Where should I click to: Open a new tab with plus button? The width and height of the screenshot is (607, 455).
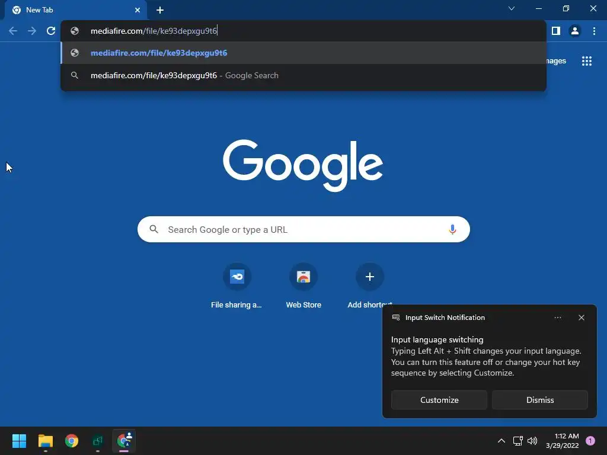tap(160, 10)
